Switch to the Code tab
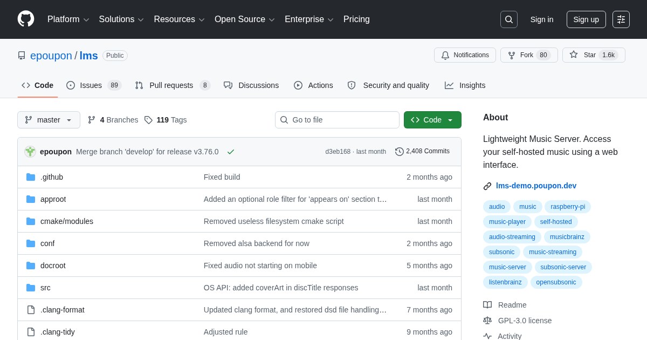 38,85
